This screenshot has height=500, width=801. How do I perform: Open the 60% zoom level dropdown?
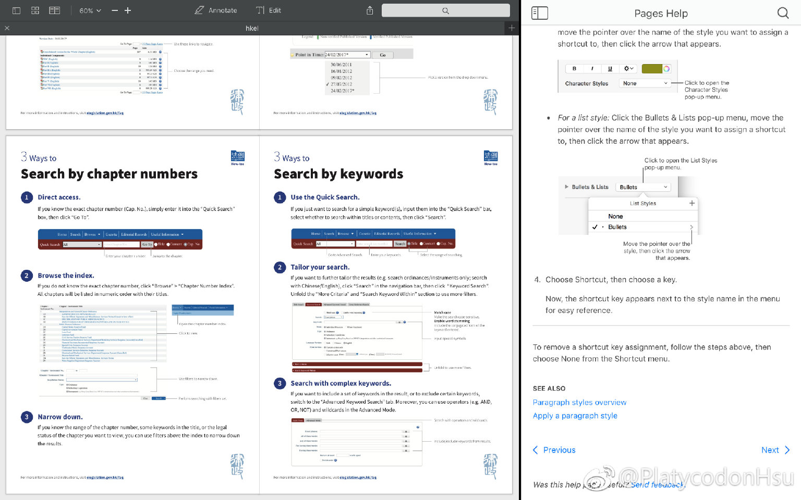[x=90, y=10]
